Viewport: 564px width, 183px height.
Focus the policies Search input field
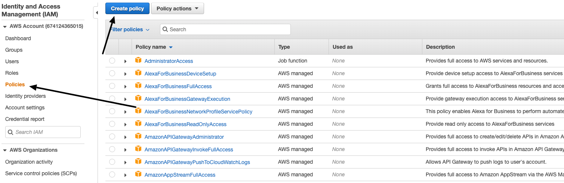[x=225, y=29]
